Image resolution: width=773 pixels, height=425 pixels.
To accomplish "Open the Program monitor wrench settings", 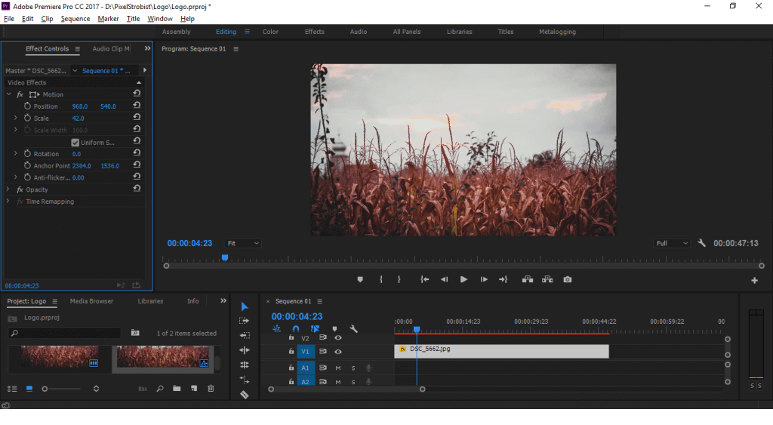I will pos(701,243).
